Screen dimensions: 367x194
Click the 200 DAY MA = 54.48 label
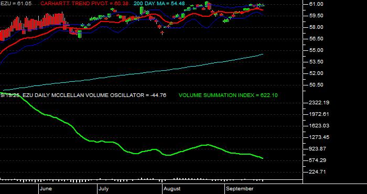click(159, 4)
